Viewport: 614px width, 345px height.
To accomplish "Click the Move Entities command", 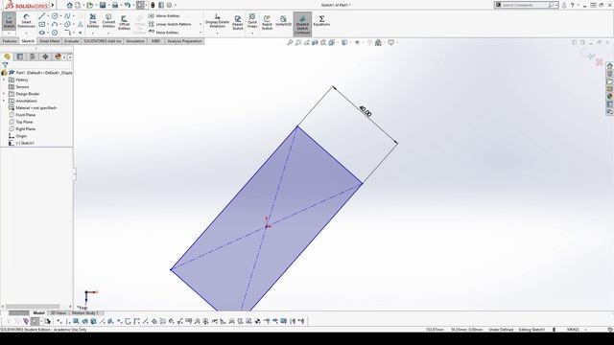I will pyautogui.click(x=164, y=33).
